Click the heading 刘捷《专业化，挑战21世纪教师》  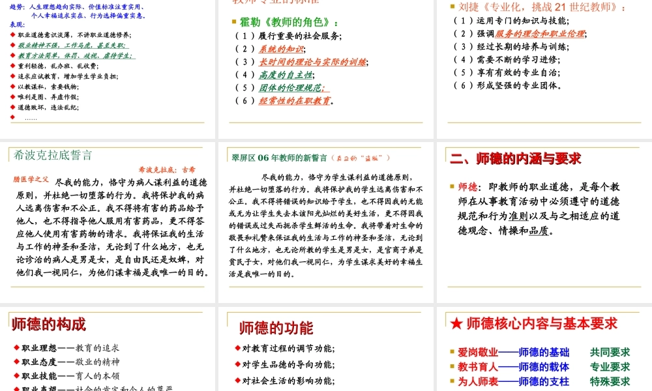pos(541,7)
